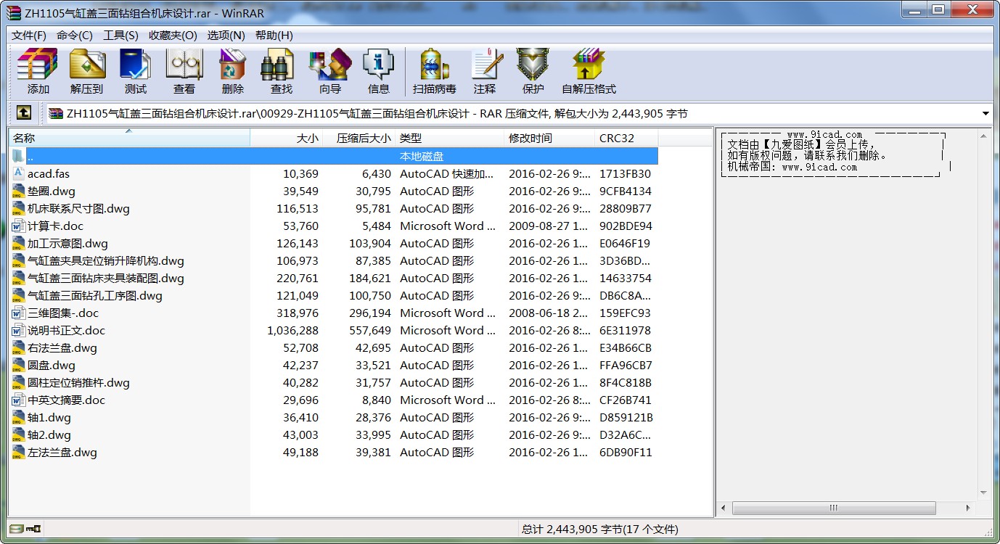Viewport: 1000px width, 544px height.
Task: Run the 测试 (Test) archive tool
Action: [x=135, y=71]
